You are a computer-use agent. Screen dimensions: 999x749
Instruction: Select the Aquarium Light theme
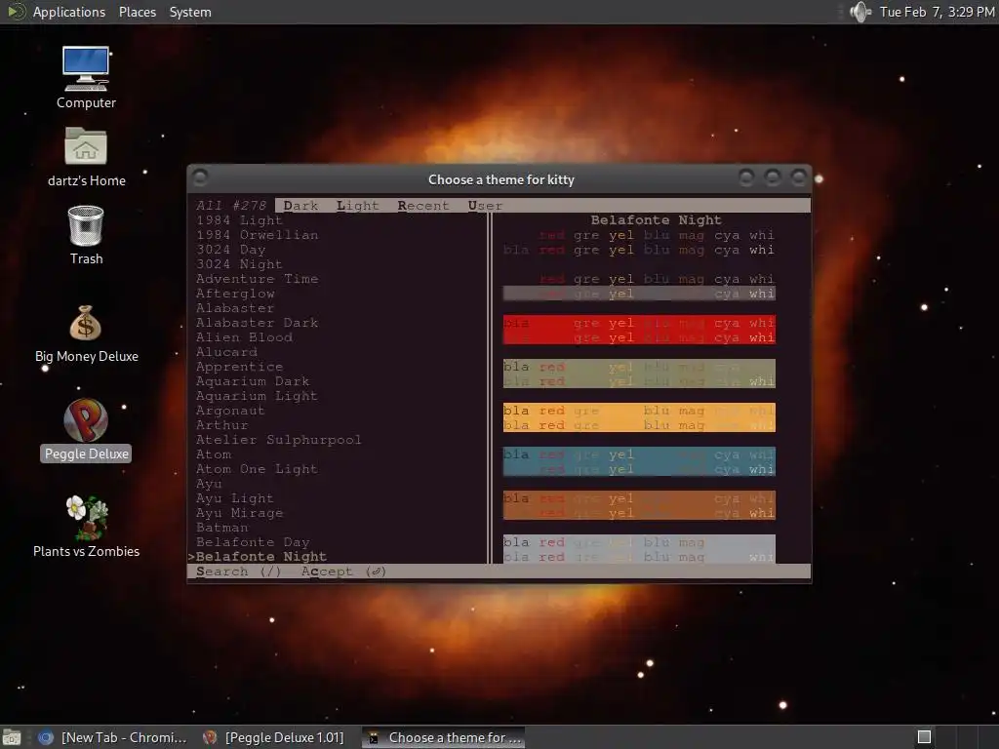point(257,396)
